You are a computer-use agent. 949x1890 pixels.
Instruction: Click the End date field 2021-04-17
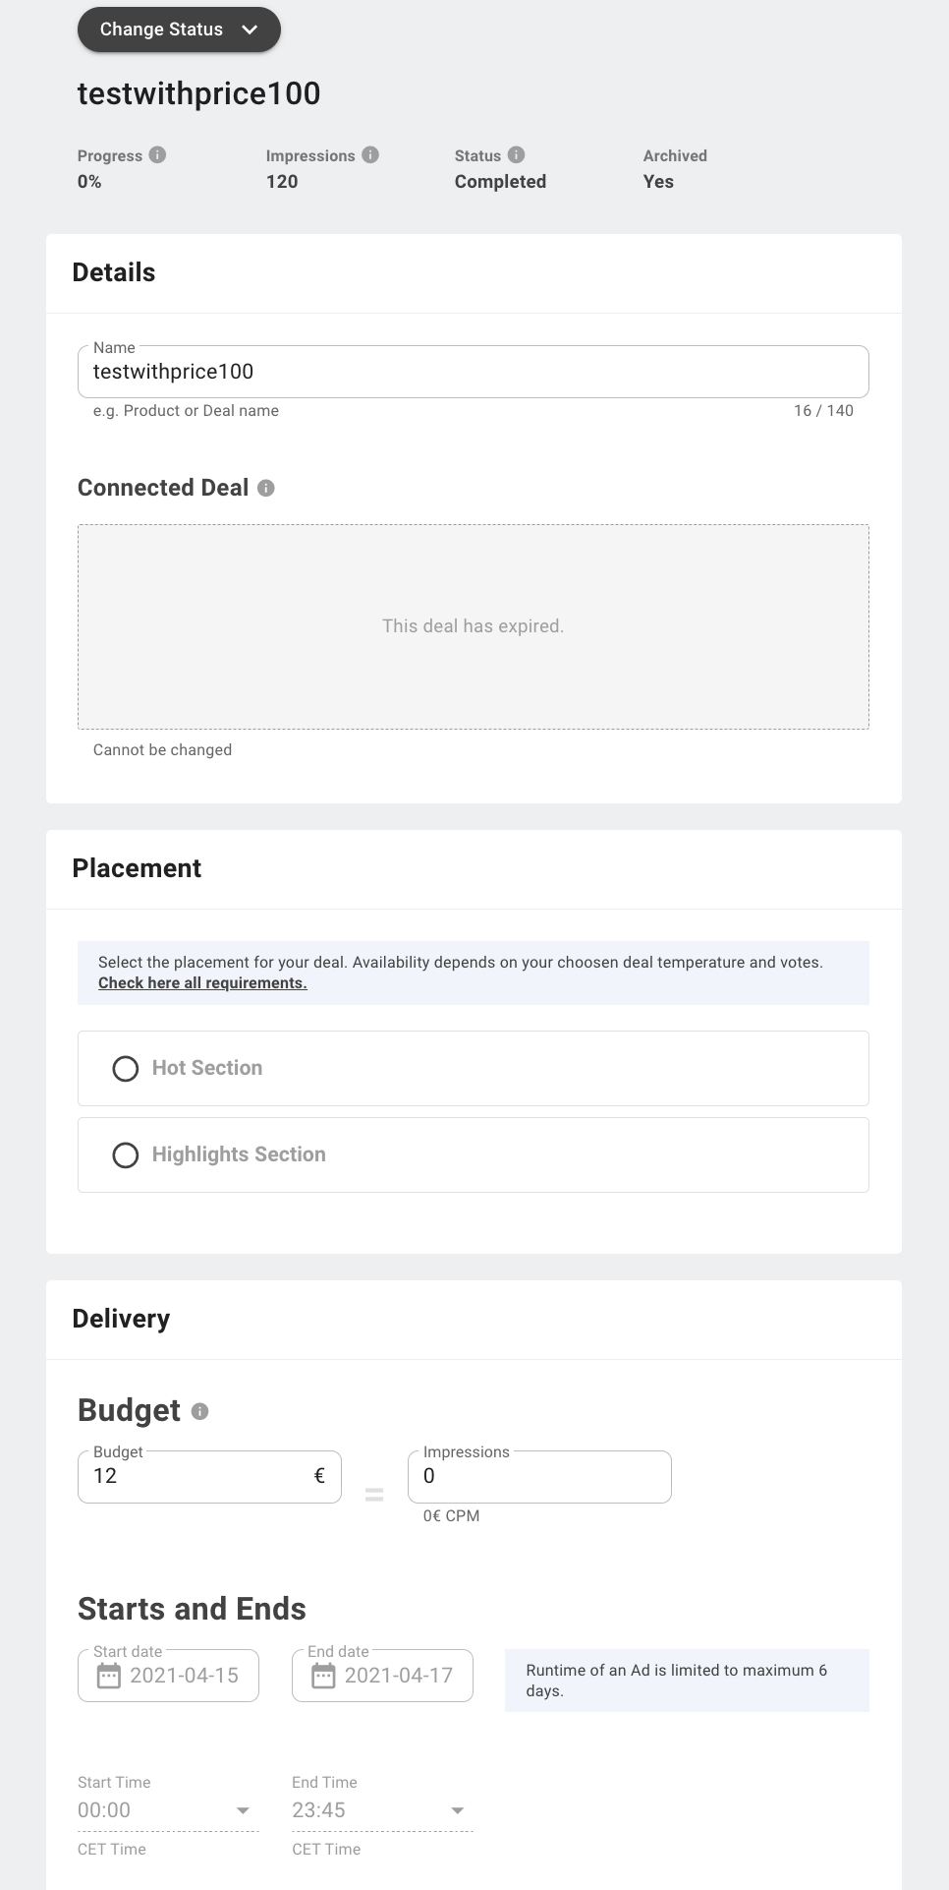point(399,1676)
